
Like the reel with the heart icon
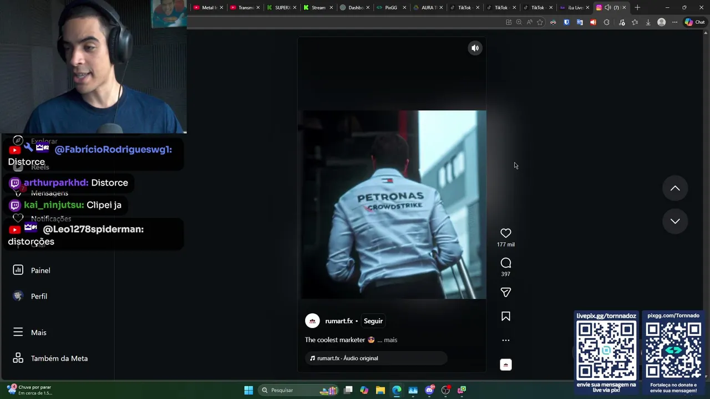click(x=505, y=233)
